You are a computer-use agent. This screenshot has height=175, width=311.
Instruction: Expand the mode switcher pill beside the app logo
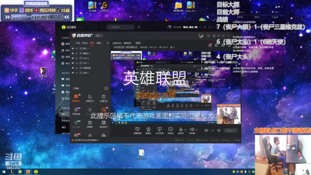99,35
